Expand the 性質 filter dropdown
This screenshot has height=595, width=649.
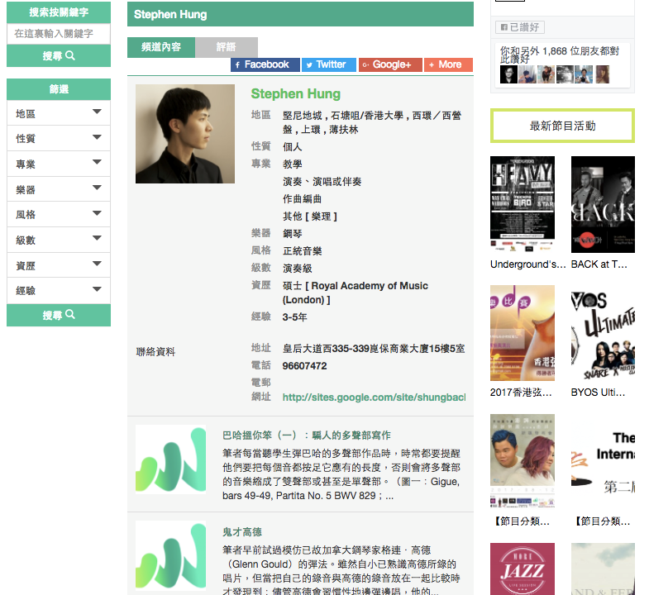point(59,139)
